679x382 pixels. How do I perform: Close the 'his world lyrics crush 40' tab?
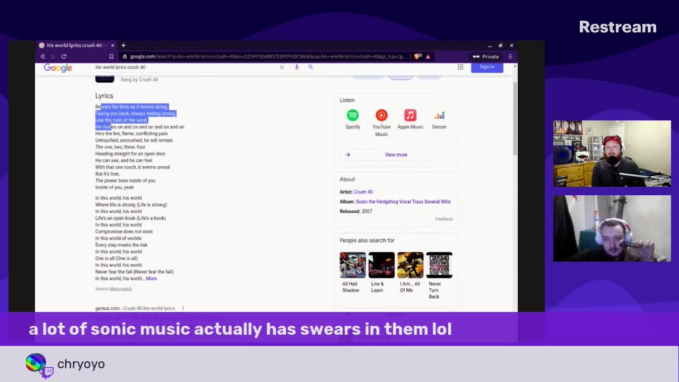[x=112, y=45]
